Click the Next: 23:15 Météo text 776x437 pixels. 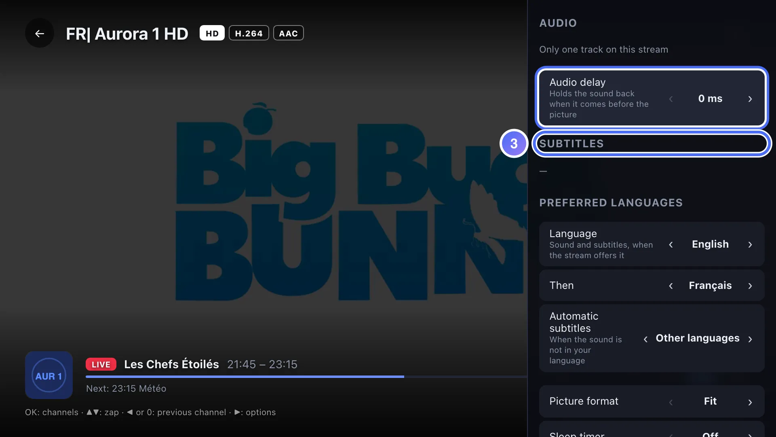click(126, 388)
